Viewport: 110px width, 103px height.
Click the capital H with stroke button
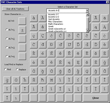[x=52, y=80]
